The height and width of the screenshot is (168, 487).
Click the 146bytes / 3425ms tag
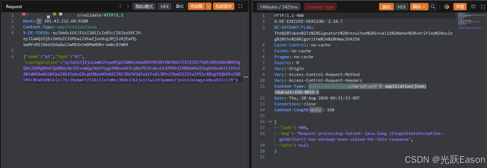click(x=278, y=7)
